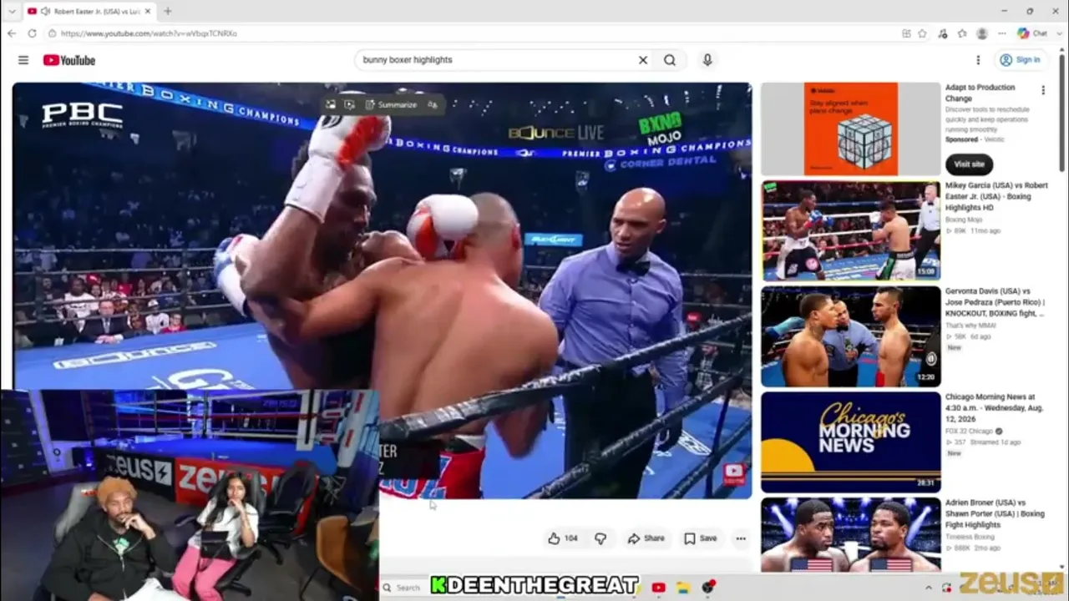Open the Chicago Morning News thumbnail
The image size is (1069, 601).
[850, 442]
